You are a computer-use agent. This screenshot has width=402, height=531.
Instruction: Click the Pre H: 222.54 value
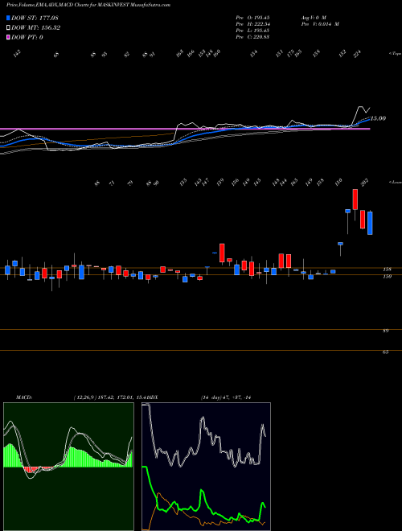[252, 24]
